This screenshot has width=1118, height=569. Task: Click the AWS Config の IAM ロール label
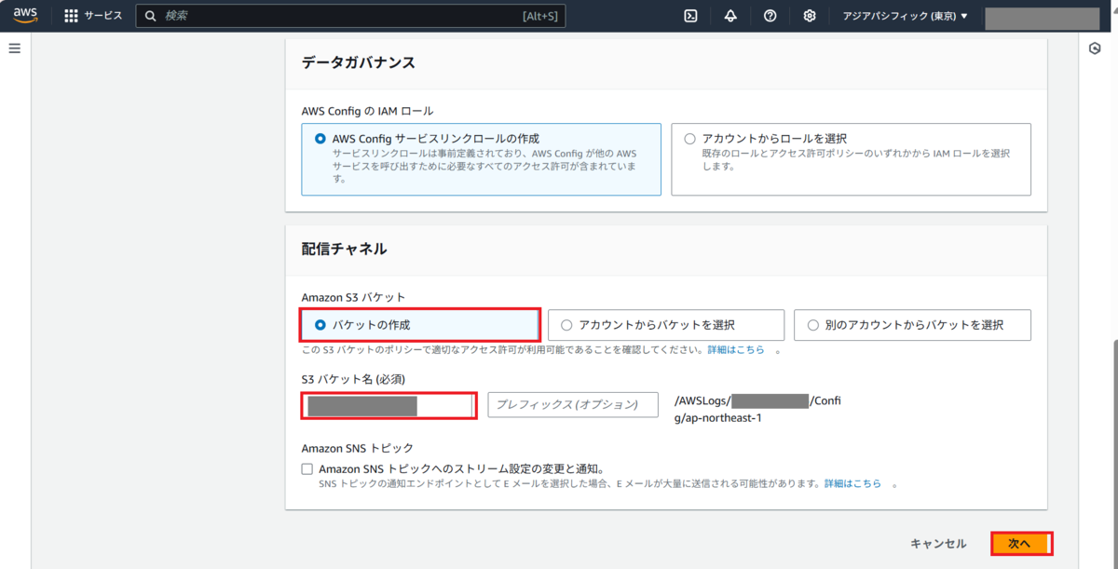pyautogui.click(x=367, y=111)
